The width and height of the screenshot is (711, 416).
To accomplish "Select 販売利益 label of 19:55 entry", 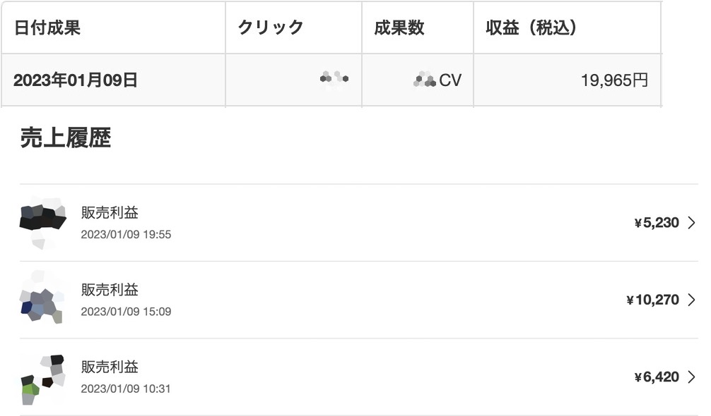I will [110, 212].
